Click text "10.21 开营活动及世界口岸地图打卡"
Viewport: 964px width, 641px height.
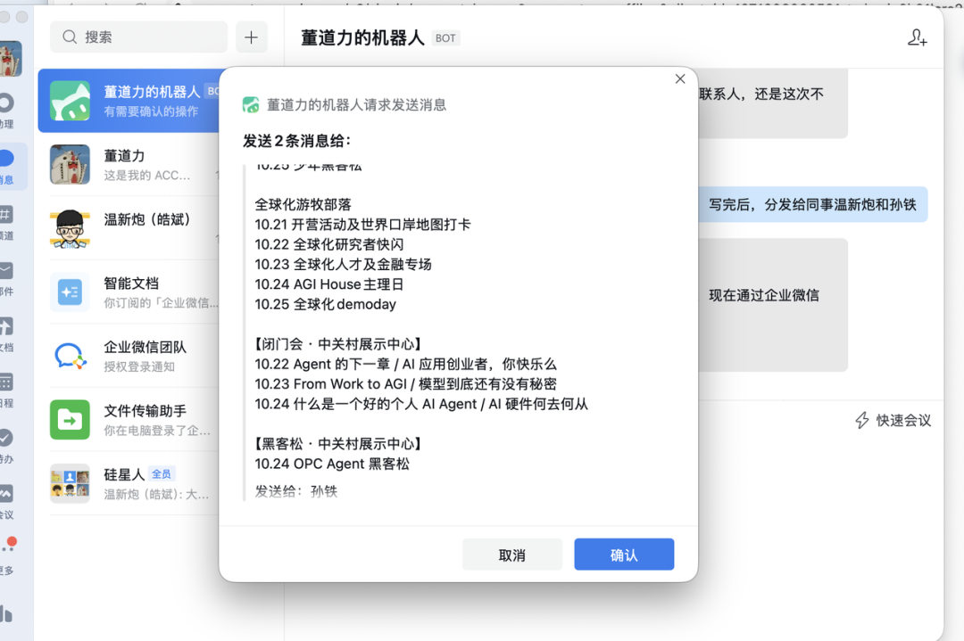[362, 224]
